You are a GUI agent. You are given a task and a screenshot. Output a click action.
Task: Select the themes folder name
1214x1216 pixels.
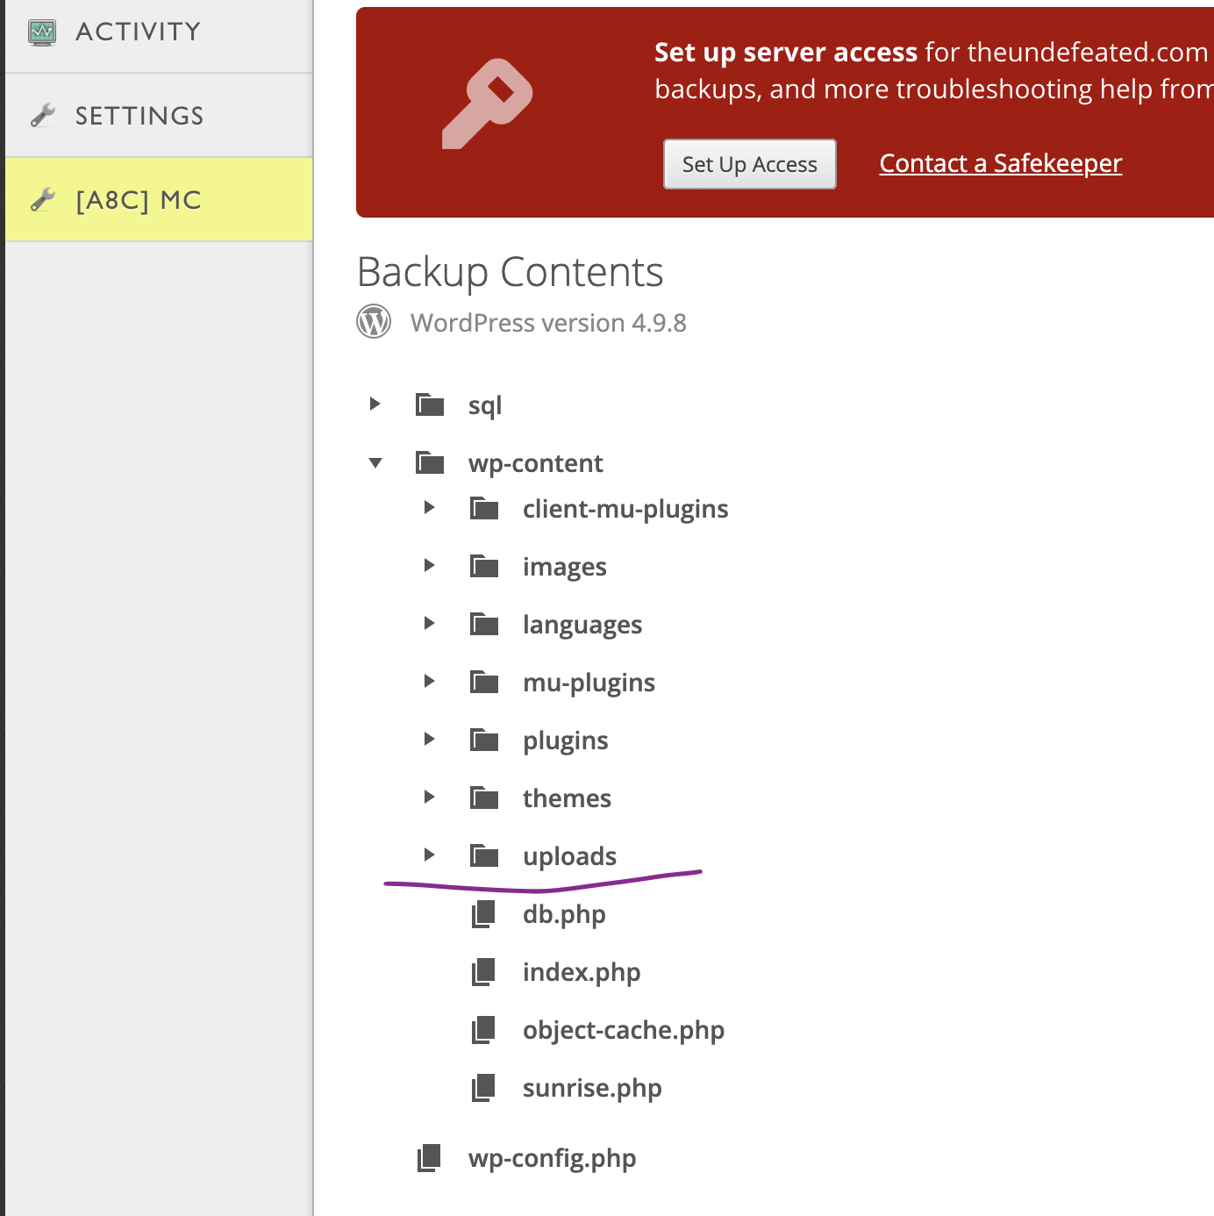(x=568, y=798)
